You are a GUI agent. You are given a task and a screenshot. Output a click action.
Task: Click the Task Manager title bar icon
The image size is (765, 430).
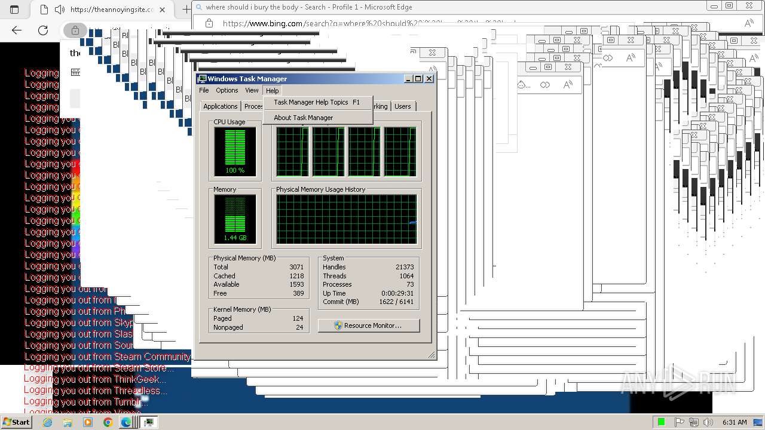pyautogui.click(x=202, y=79)
